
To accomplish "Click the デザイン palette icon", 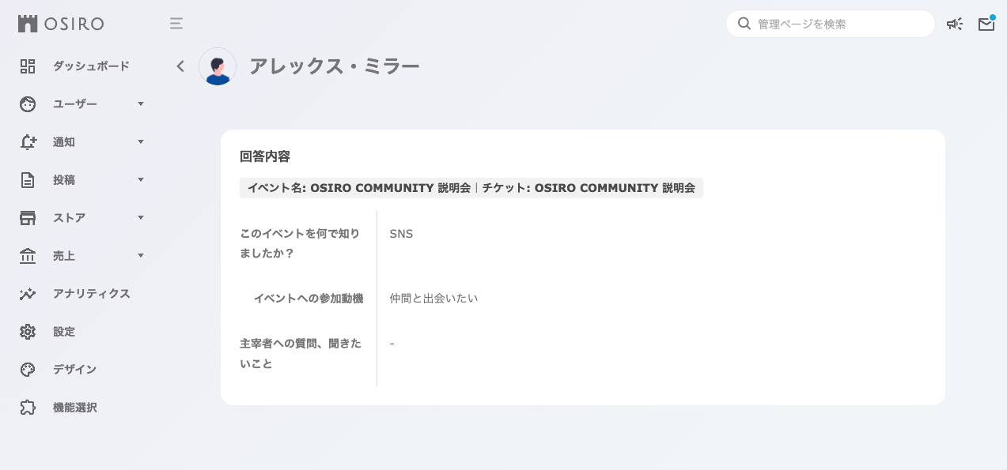I will (x=28, y=370).
